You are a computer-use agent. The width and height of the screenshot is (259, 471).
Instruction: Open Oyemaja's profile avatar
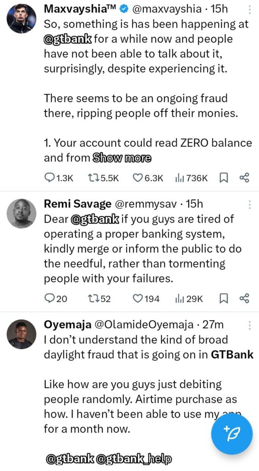coord(22,334)
